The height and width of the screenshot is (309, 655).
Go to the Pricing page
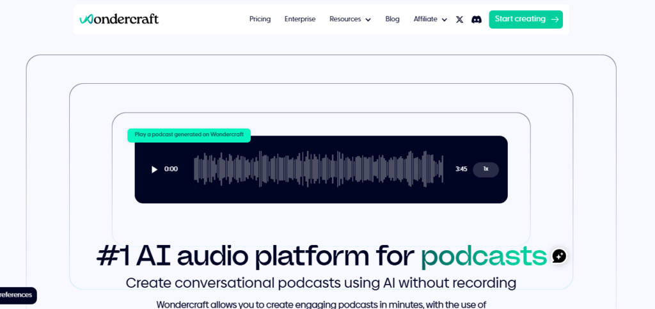click(260, 19)
